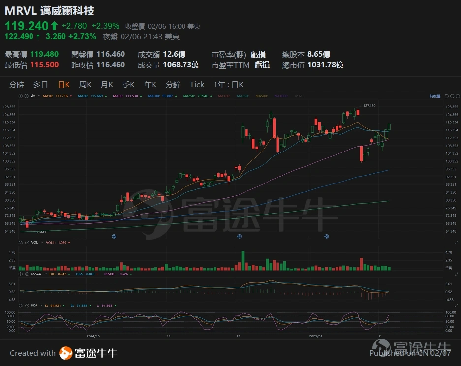Switch to the 多日 chart tab
461x366 pixels.
coord(40,85)
